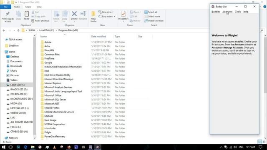Open Pidgin Buddies menu
Screen dimensions: 267x150
click(x=216, y=12)
